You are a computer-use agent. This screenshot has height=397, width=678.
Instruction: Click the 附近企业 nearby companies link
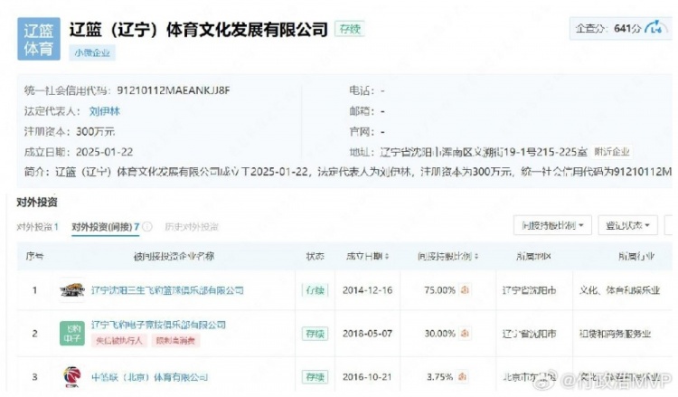point(612,152)
